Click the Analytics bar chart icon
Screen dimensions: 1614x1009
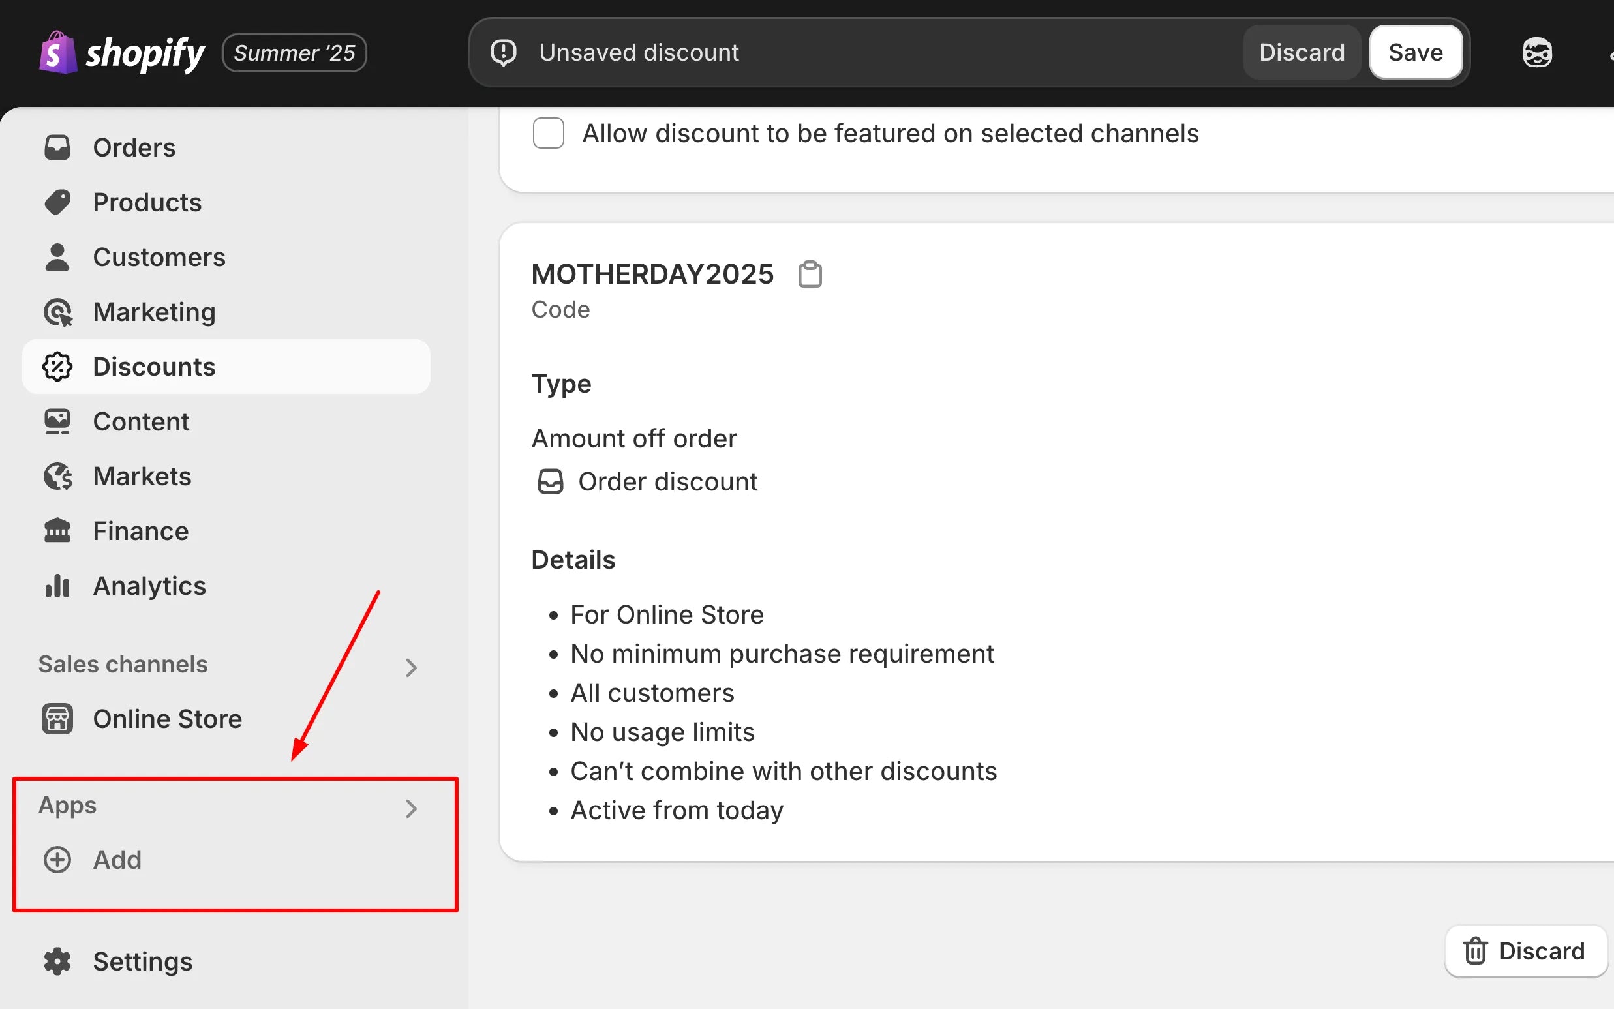(x=57, y=586)
